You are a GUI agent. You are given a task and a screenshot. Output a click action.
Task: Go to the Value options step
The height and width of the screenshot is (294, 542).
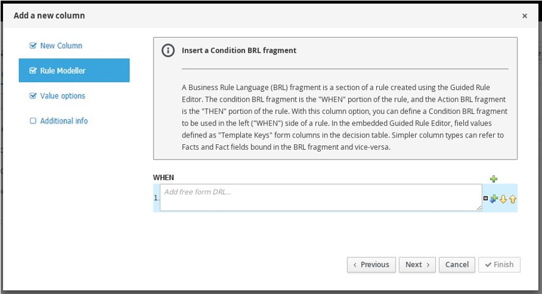coord(63,96)
